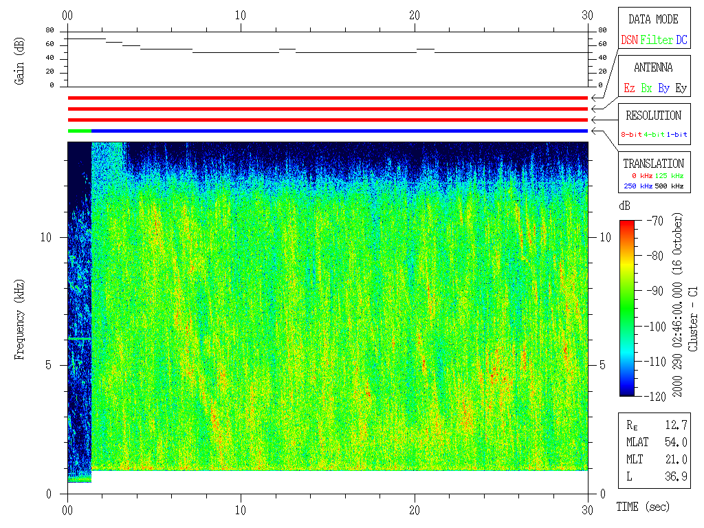Select the black Ey antenna label
This screenshot has height=528, width=704.
(x=681, y=88)
